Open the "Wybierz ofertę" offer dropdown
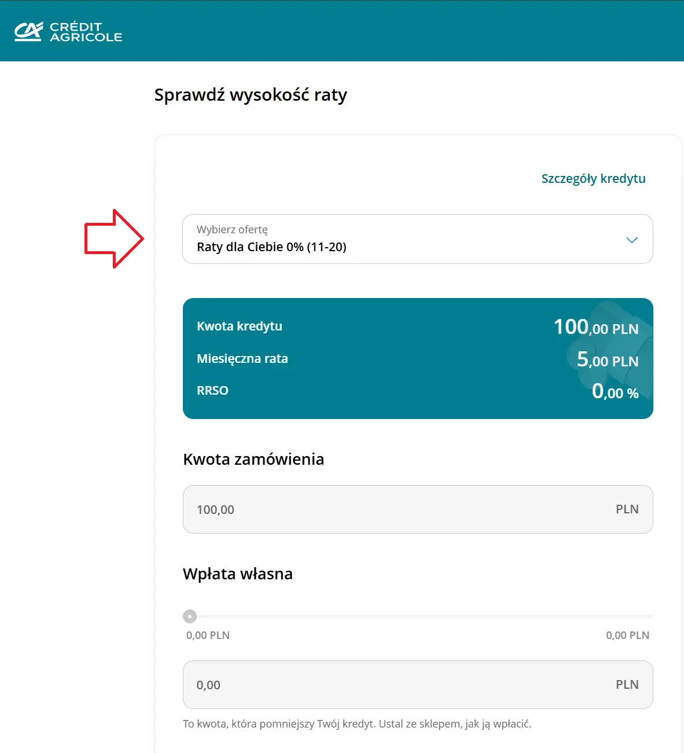The height and width of the screenshot is (753, 684). coord(405,239)
